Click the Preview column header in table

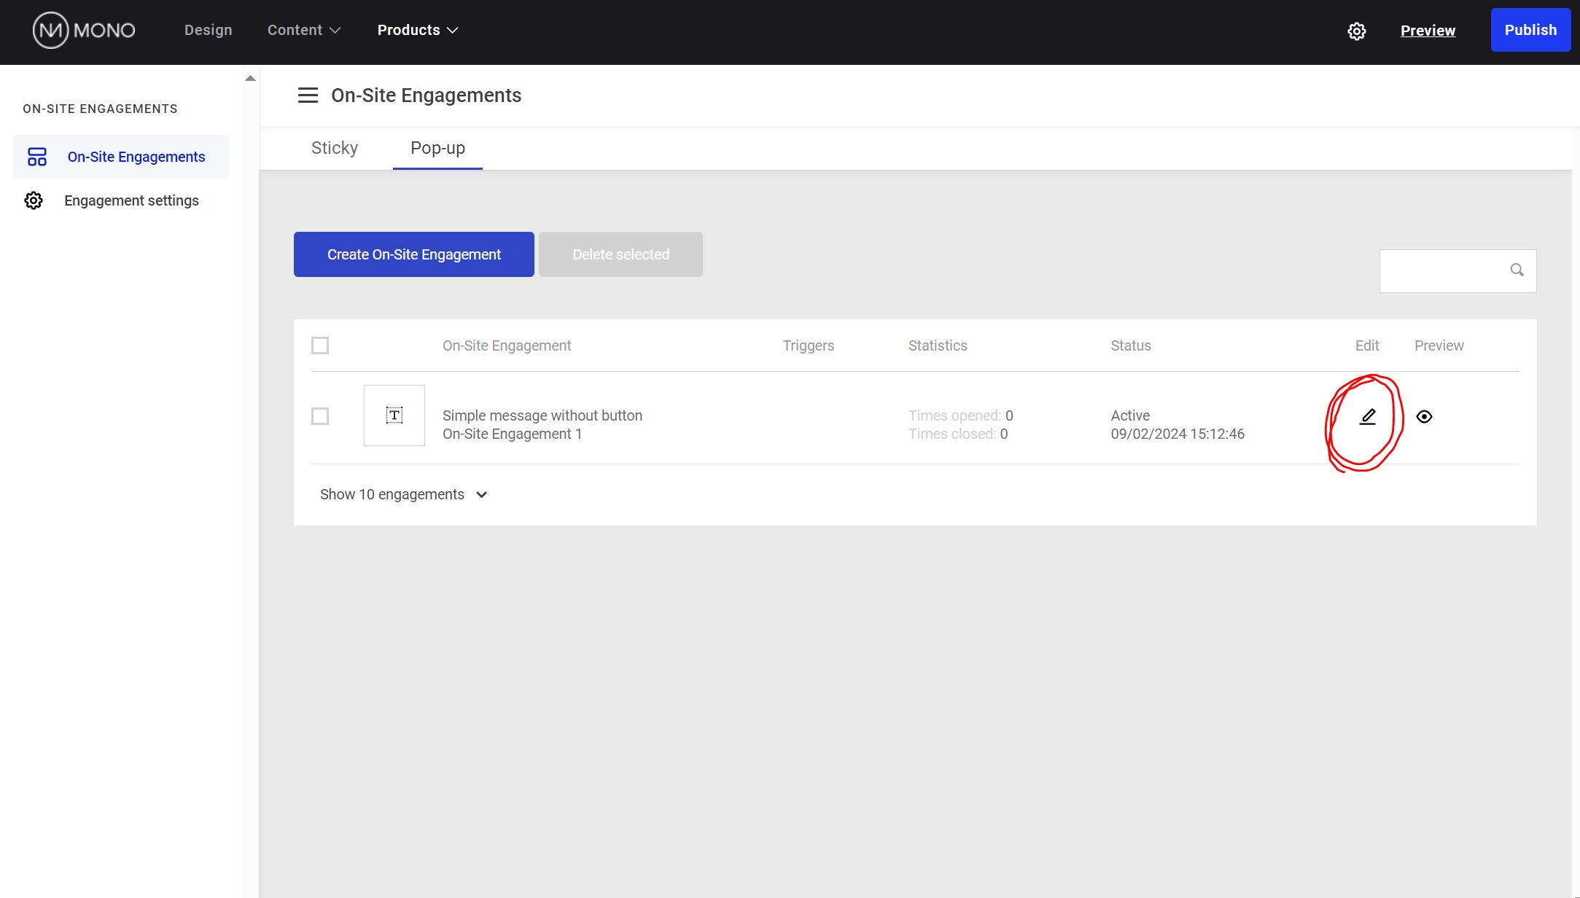coord(1439,345)
